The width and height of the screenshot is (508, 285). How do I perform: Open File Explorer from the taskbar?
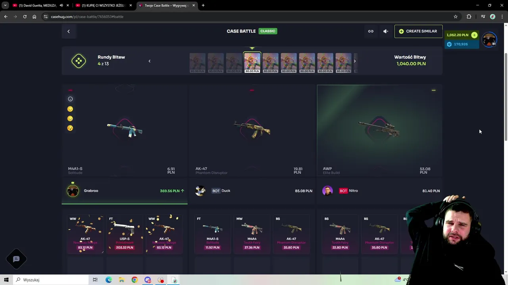(x=121, y=280)
